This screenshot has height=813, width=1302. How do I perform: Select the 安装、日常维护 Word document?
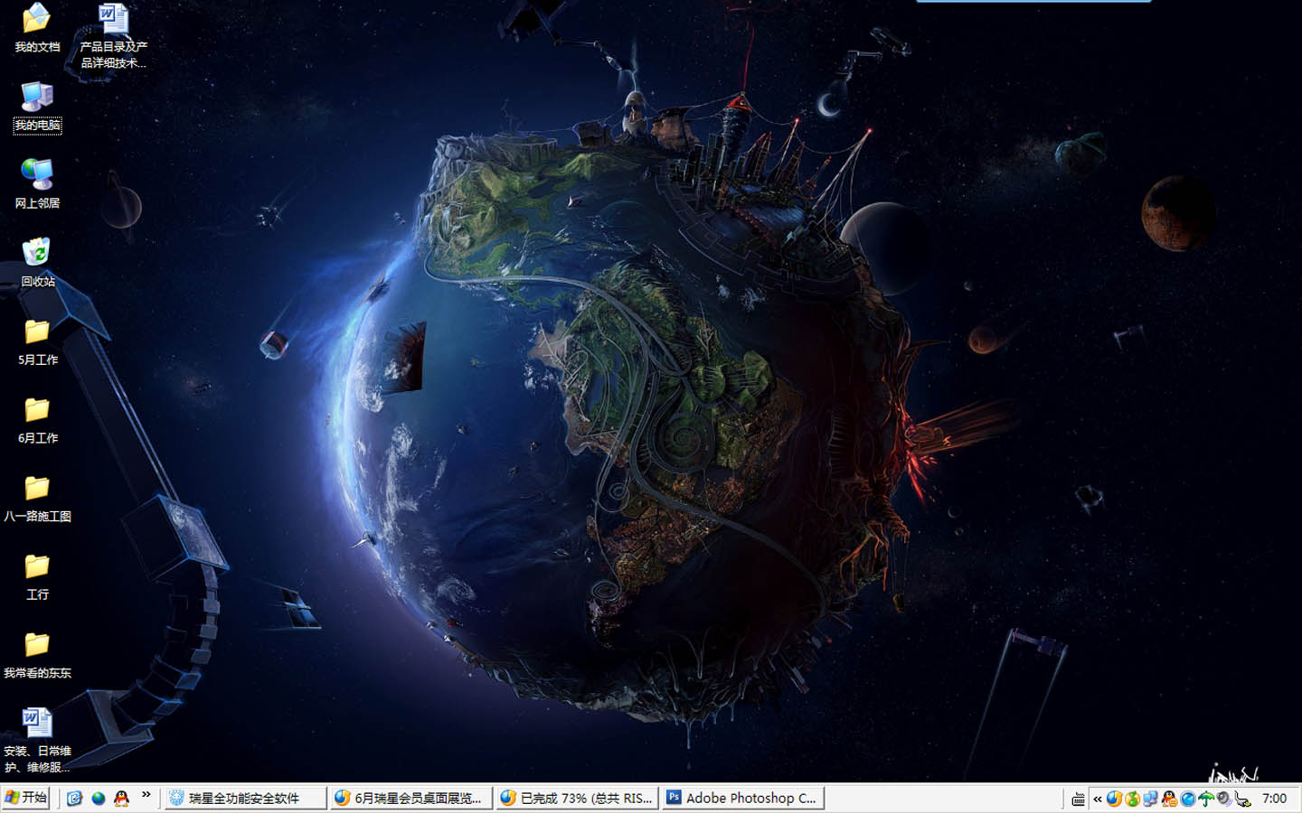37,741
